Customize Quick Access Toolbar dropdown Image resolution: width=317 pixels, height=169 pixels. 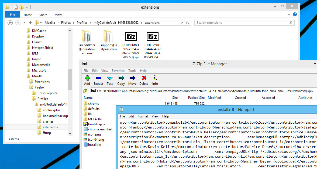tap(26, 7)
